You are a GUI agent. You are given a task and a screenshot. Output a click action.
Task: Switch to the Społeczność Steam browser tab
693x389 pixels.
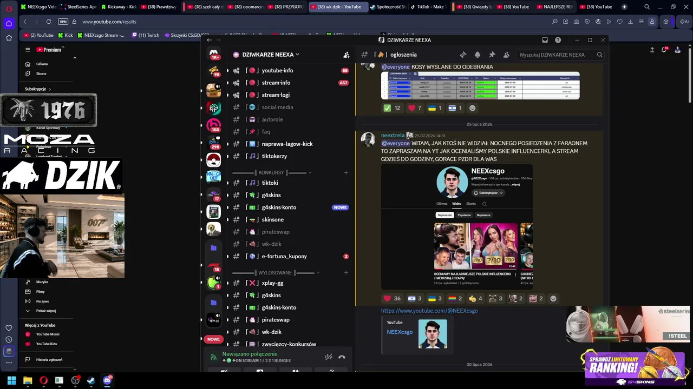(388, 7)
